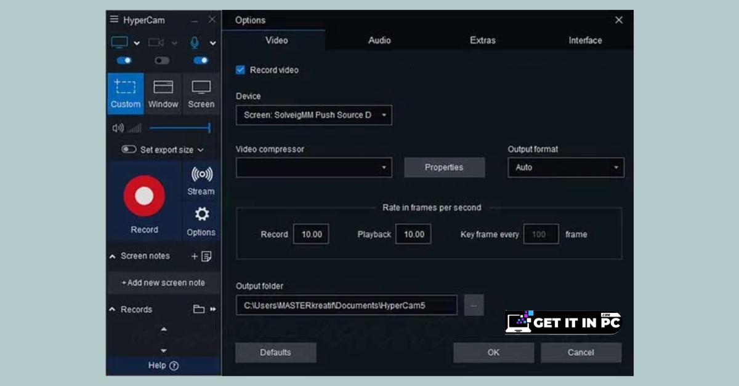Click Add new screen note
Screen dimensions: 739x386
point(163,283)
